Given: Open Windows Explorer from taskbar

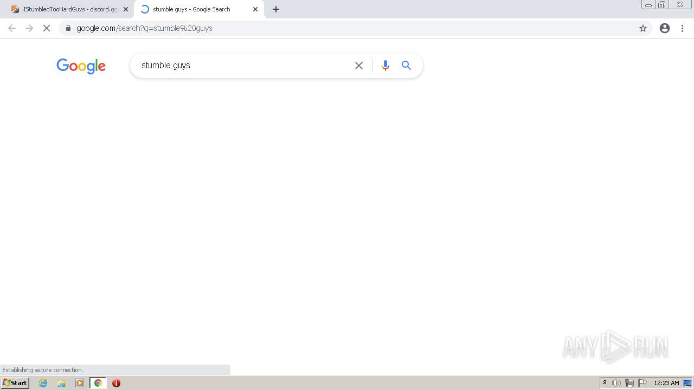Looking at the screenshot, I should pyautogui.click(x=61, y=383).
